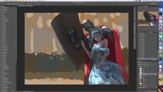Image resolution: width=163 pixels, height=92 pixels.
Task: Open the layer filter Kind dropdown
Action: click(140, 63)
